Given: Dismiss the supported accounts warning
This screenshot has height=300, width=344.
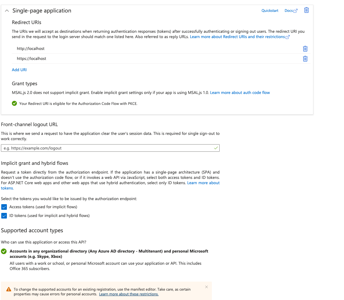Looking at the screenshot, I should pyautogui.click(x=207, y=287).
